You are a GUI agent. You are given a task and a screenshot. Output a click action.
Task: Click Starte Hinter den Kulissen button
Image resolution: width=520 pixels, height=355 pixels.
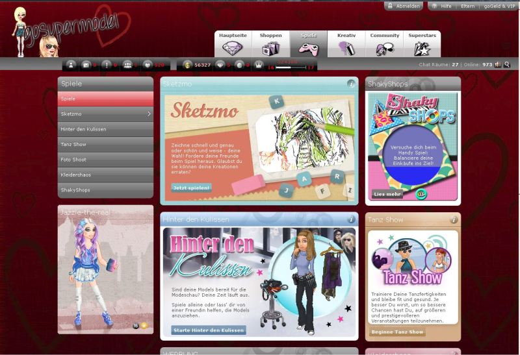click(x=209, y=330)
